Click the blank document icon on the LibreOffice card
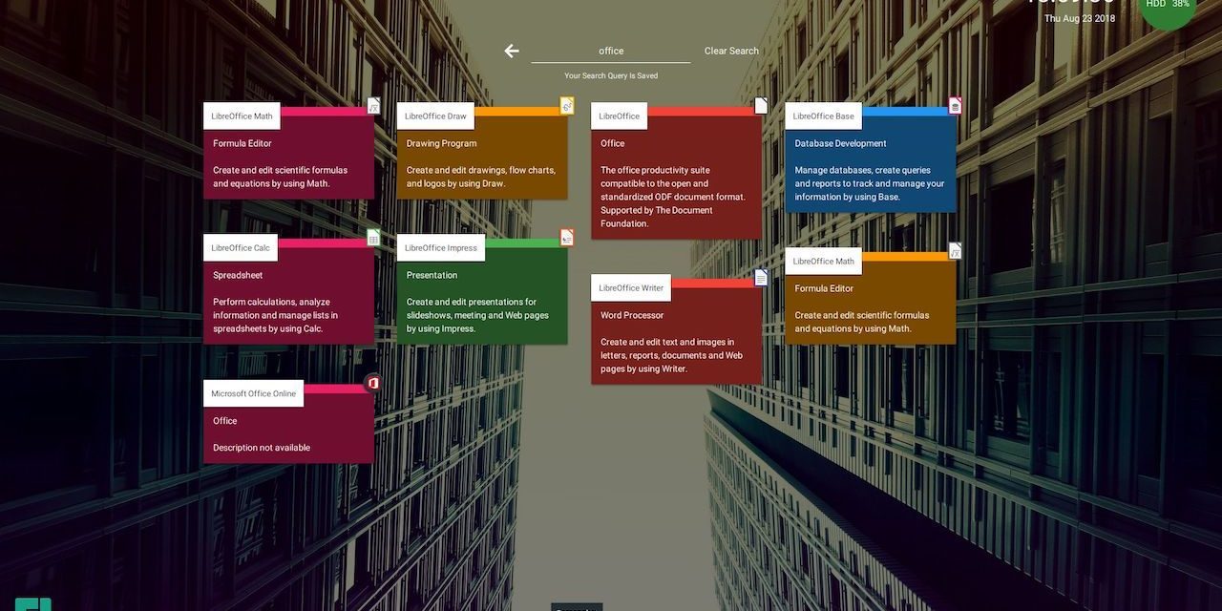 761,106
